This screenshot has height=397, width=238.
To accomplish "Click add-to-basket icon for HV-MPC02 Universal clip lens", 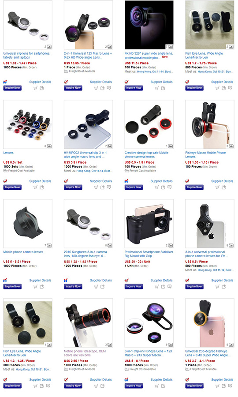I will click(102, 187).
